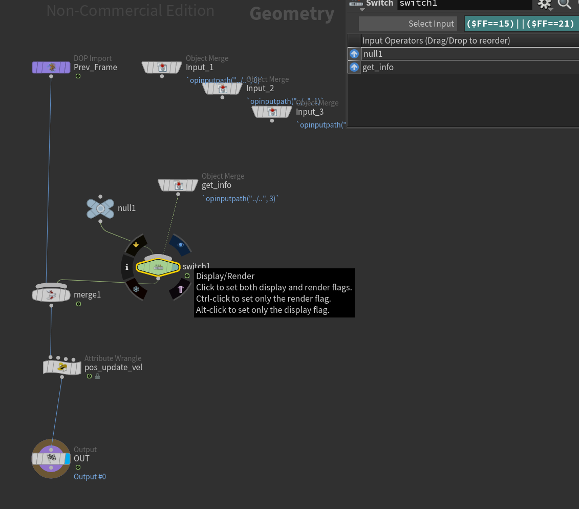Toggle the template flag on switch1
This screenshot has height=509, width=579.
[181, 289]
